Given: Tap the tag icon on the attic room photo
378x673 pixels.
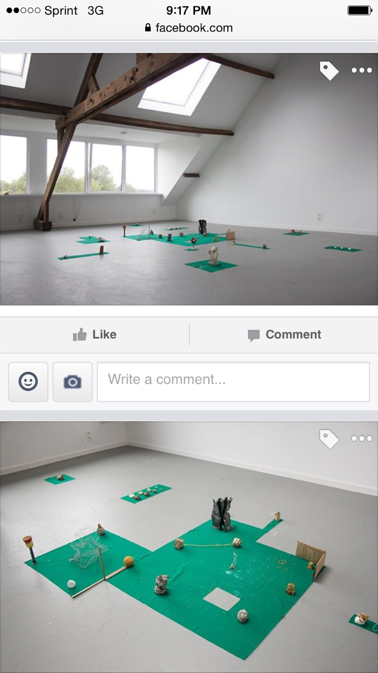Looking at the screenshot, I should click(329, 70).
